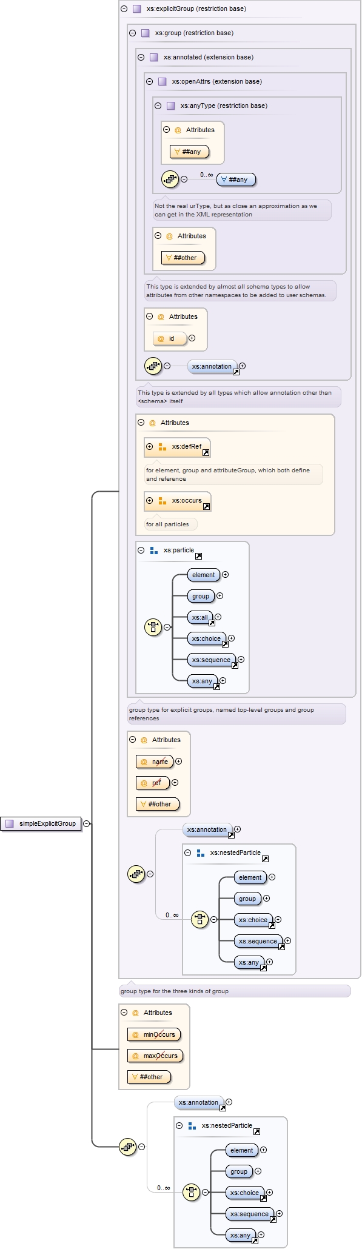This screenshot has height=1249, width=362.
Task: Collapse the simpleExplicitGroup root expander
Action: point(87,823)
